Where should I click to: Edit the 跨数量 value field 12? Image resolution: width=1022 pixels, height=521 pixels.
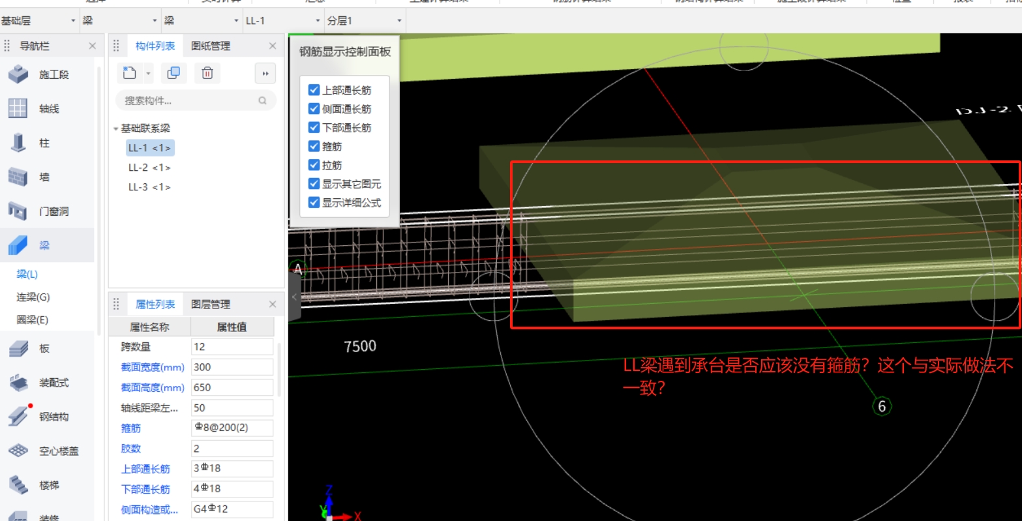(232, 347)
